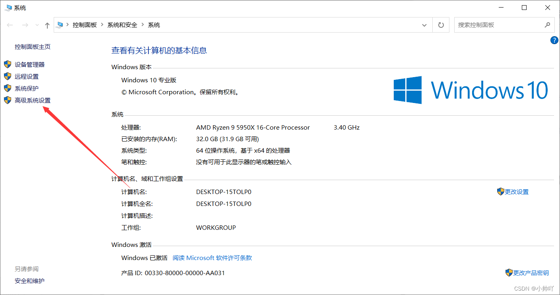Image resolution: width=560 pixels, height=295 pixels.
Task: Maximize the 系统 window
Action: (x=524, y=8)
